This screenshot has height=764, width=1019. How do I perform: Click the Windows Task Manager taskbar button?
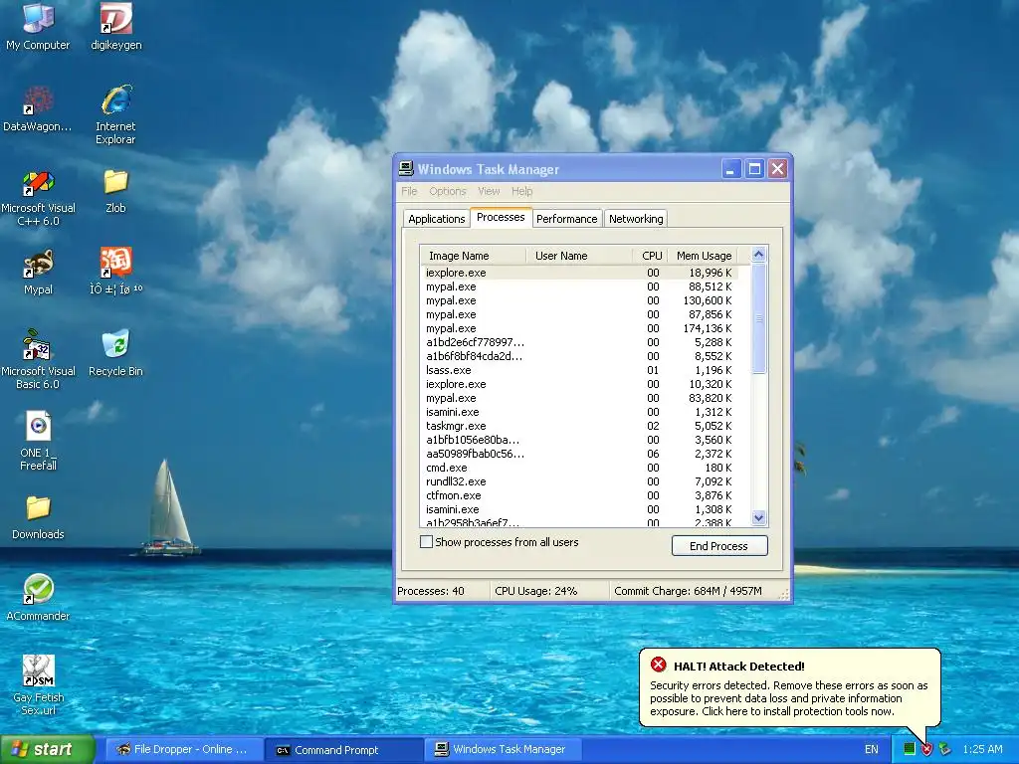(504, 749)
